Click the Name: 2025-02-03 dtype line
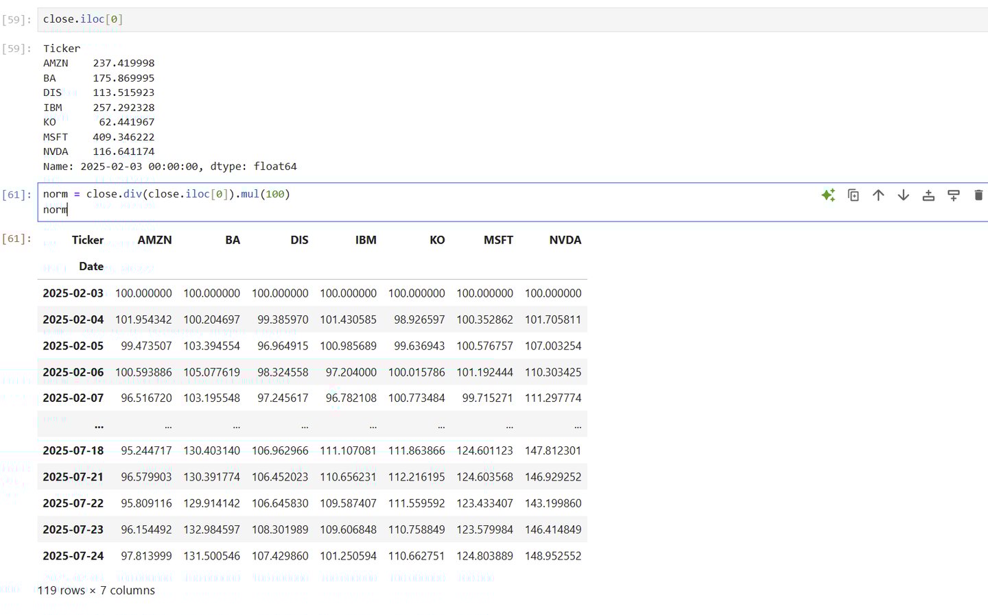The width and height of the screenshot is (988, 615). [170, 167]
